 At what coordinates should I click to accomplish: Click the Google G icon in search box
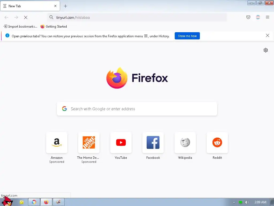64,109
